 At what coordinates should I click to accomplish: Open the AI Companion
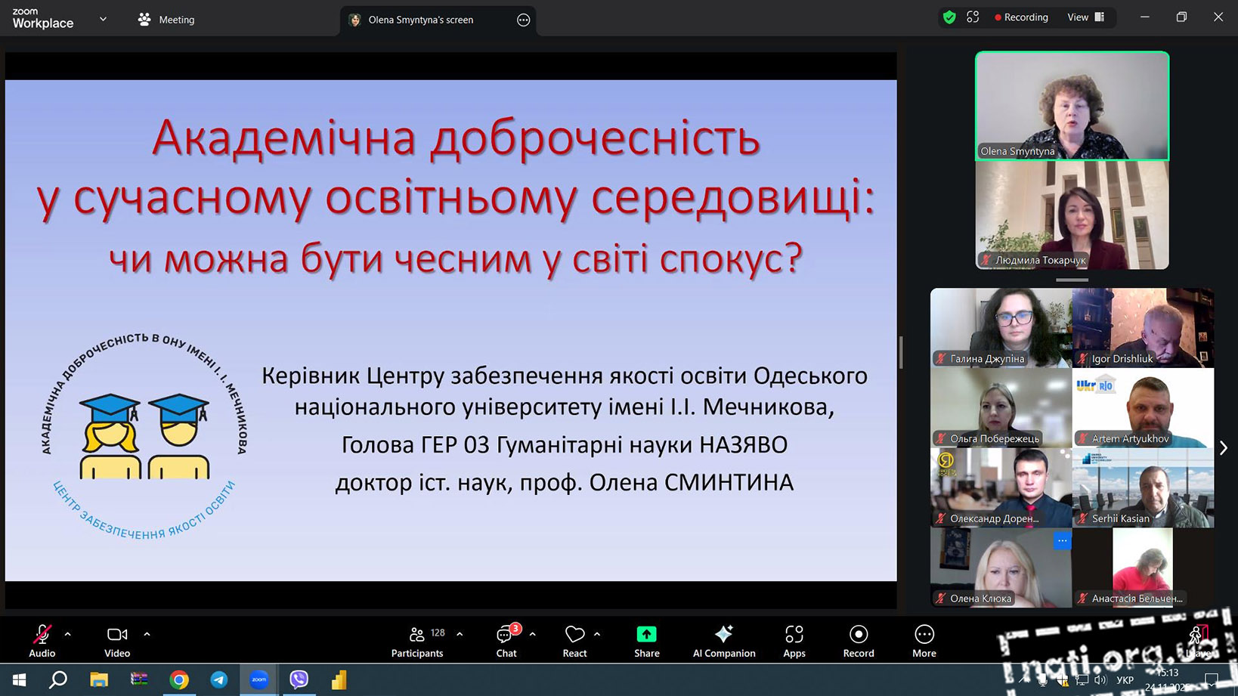(x=723, y=641)
